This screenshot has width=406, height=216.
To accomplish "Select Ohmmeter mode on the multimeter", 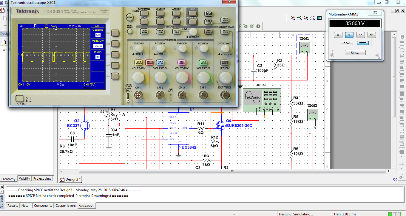I will click(x=360, y=35).
